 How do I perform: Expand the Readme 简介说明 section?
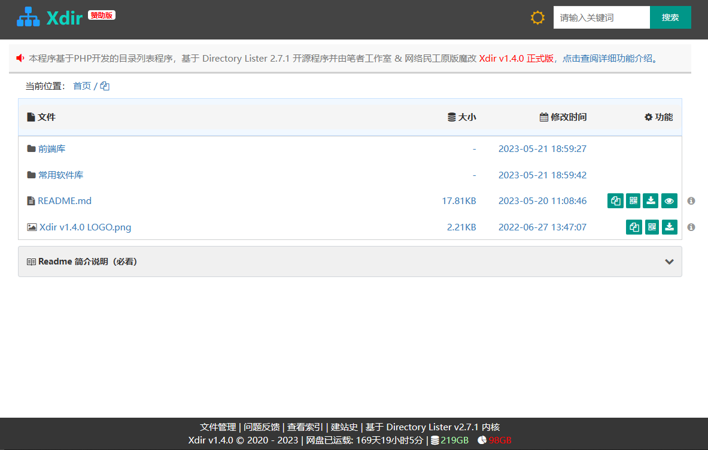click(669, 262)
